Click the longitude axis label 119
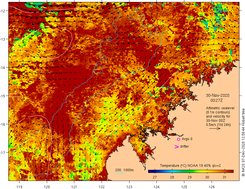Image resolution: width=245 pixels, height=189 pixels. point(19,187)
